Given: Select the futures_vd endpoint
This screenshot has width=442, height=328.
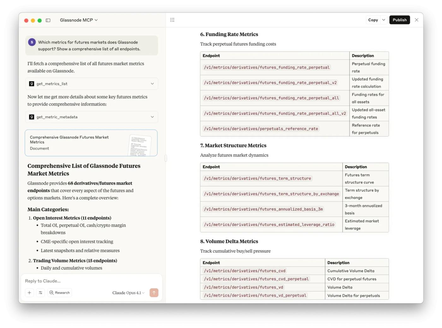Looking at the screenshot, I should pos(244,287).
